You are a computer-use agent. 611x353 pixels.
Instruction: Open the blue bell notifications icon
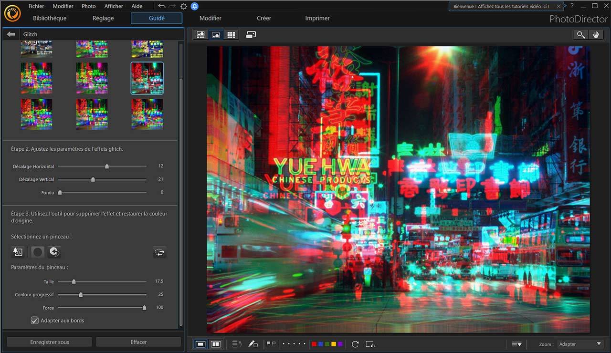[x=195, y=6]
